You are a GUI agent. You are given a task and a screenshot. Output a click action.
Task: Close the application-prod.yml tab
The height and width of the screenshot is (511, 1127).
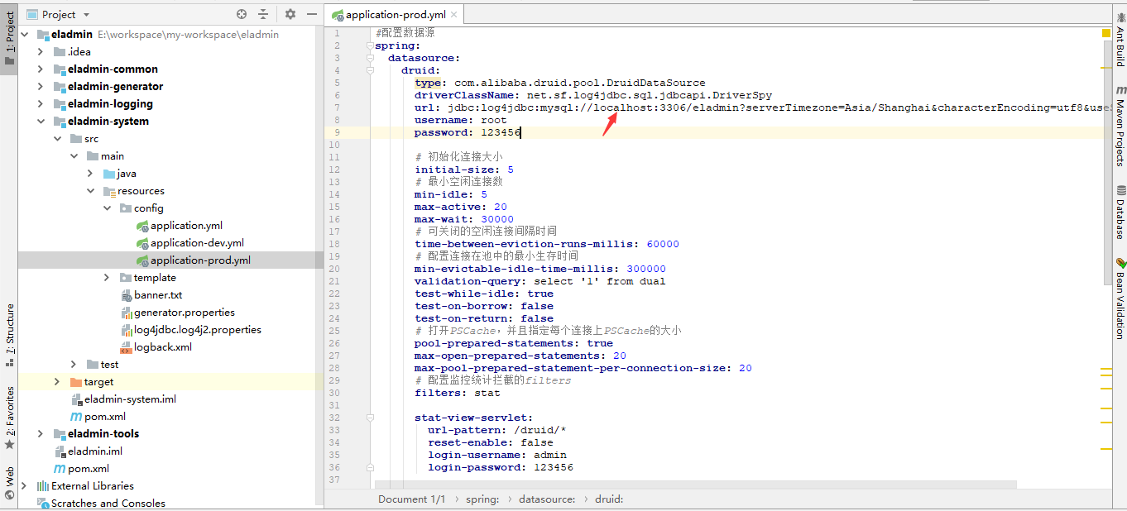(x=453, y=13)
